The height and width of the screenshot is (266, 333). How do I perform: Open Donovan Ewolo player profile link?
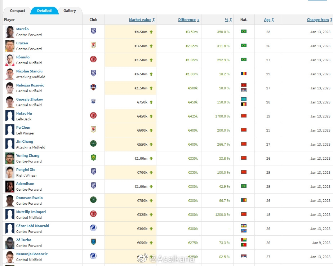tap(29, 198)
